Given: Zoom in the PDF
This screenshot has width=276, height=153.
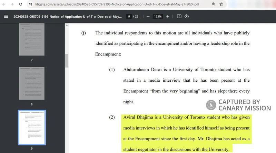Looking at the screenshot, I should pyautogui.click(x=168, y=16).
